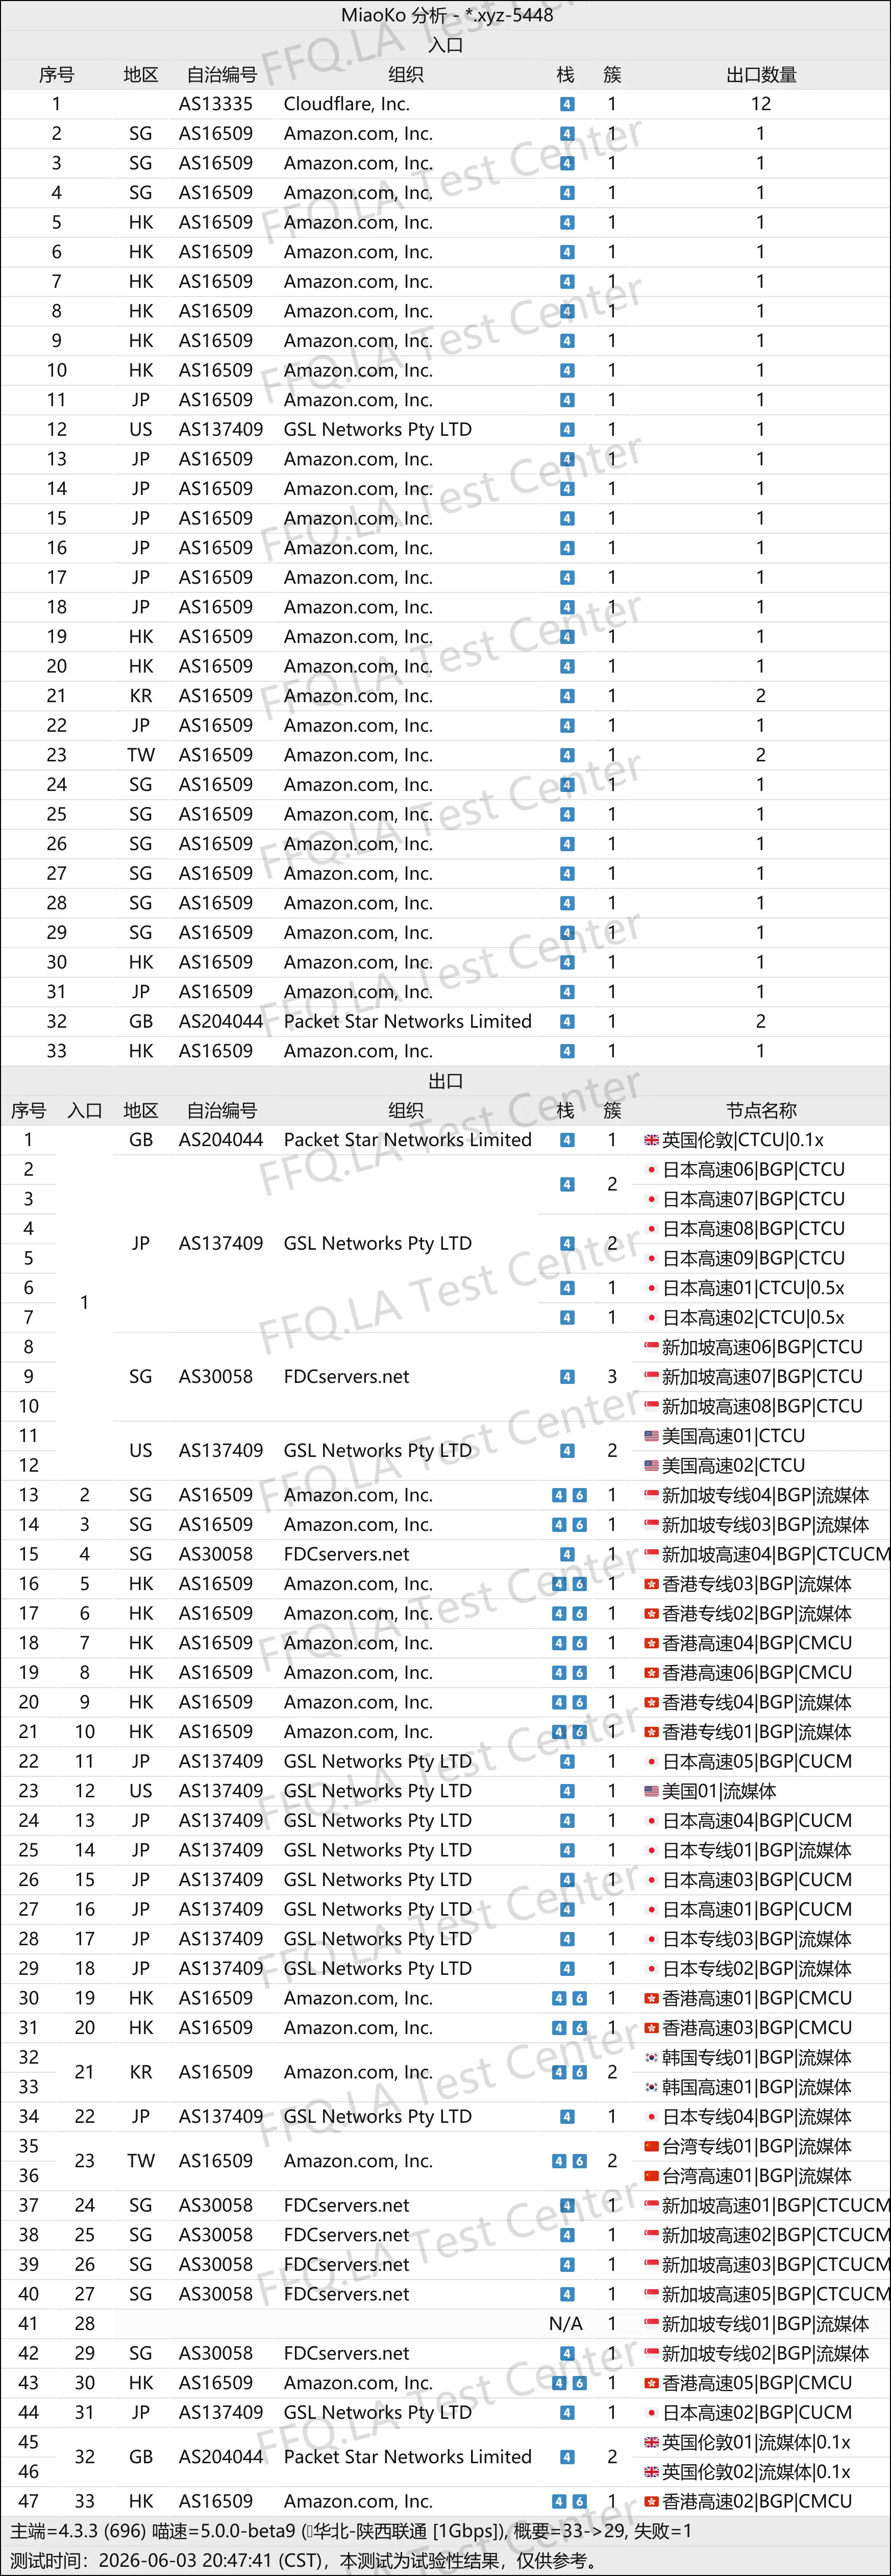Click node name '新加坡专线02|BGP|流媒体'

coord(766,2353)
